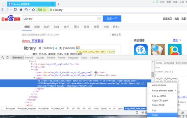The height and width of the screenshot is (118, 187).
Task: Click the DevTools inspect element magnifier icon
Action: [2, 58]
